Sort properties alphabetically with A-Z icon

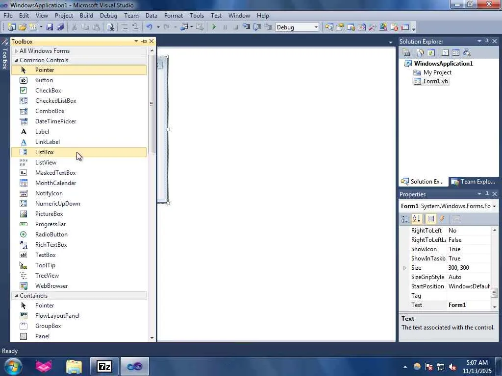coord(417,219)
